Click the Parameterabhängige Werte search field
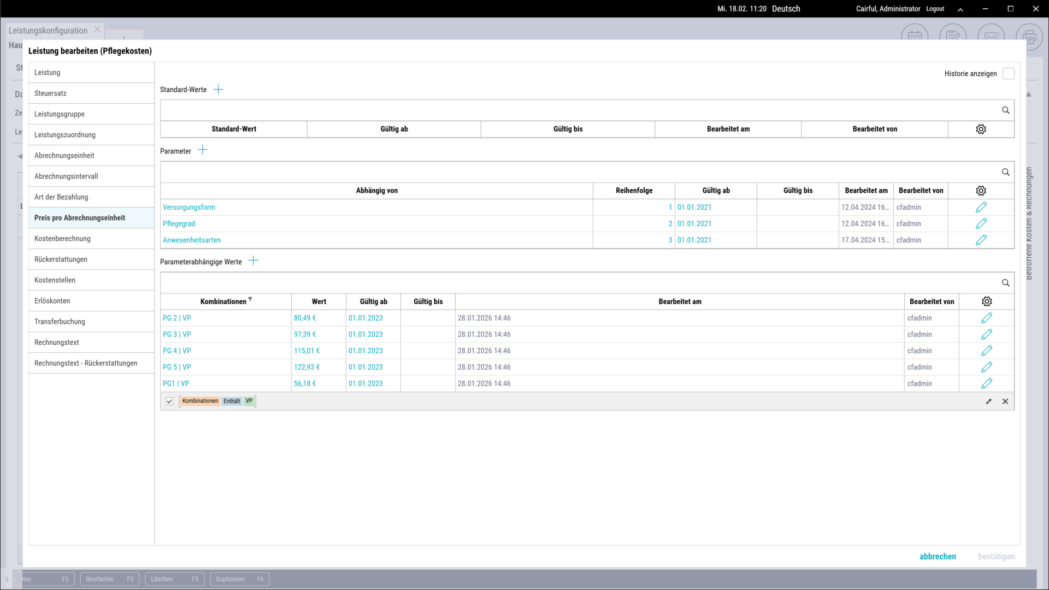Image resolution: width=1049 pixels, height=590 pixels. click(x=579, y=283)
